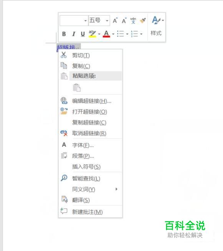The width and height of the screenshot is (223, 251).
Task: Apply the red font color
Action: pos(106,34)
